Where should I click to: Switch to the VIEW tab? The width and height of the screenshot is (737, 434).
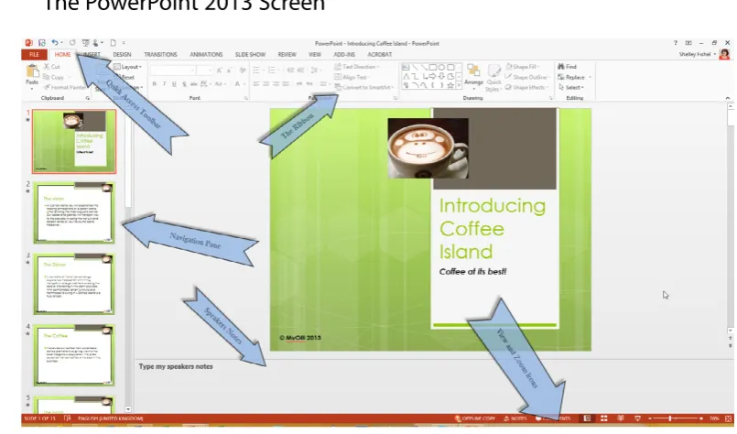click(x=315, y=55)
